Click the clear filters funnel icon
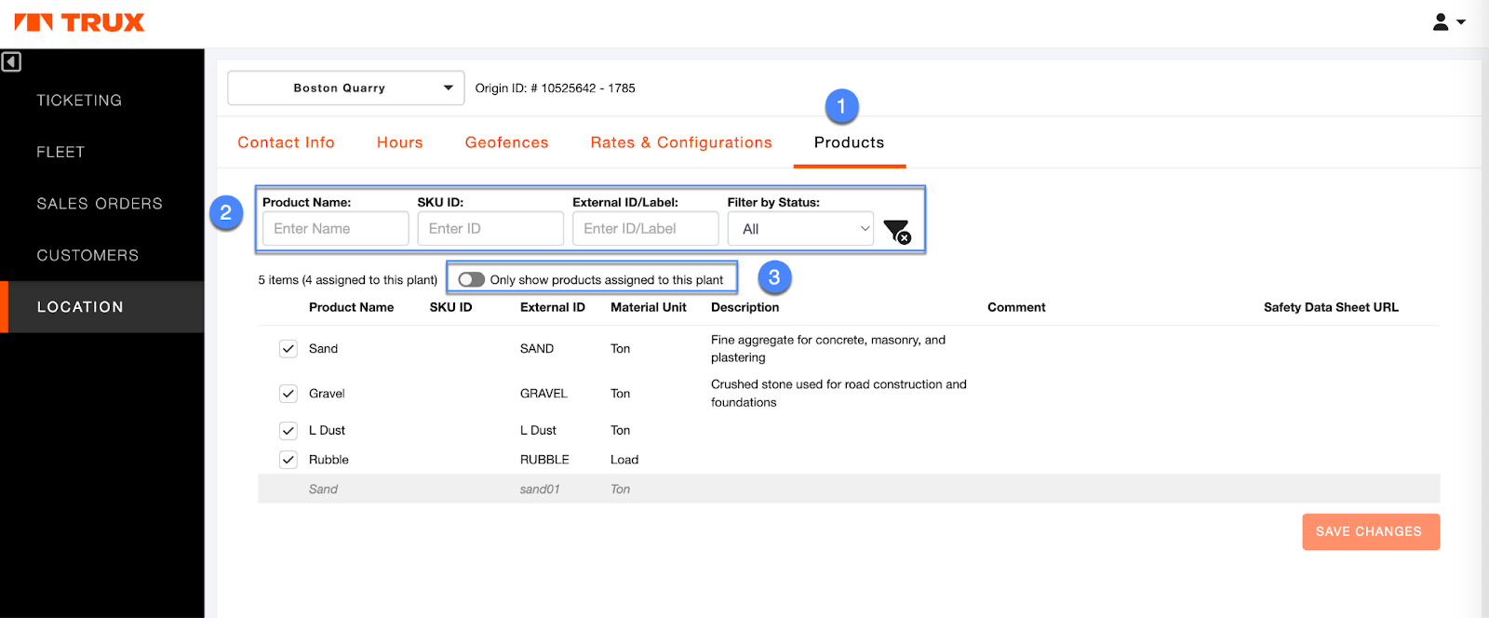 pos(896,231)
